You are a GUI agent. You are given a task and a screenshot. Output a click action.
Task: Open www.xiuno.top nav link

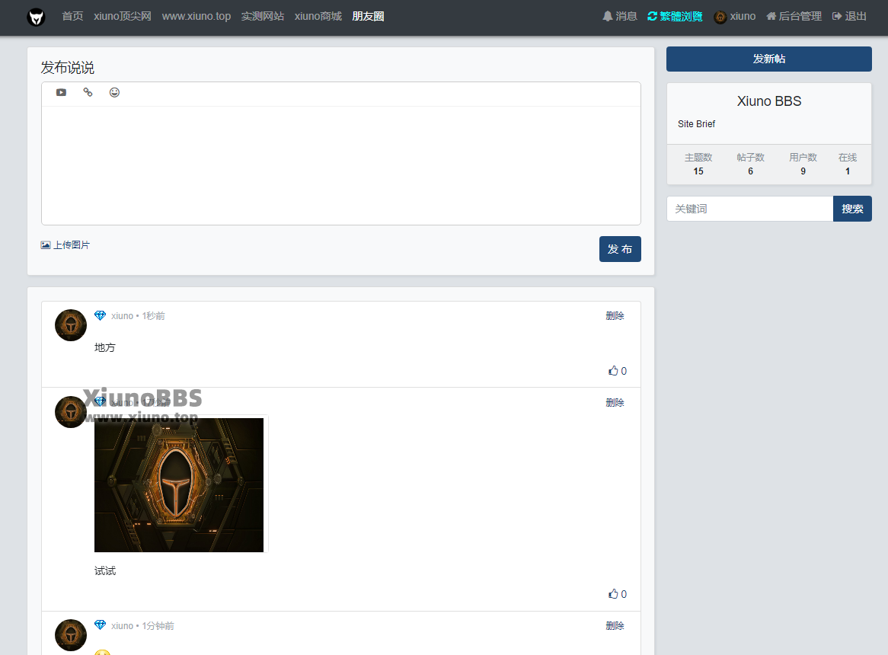coord(196,17)
